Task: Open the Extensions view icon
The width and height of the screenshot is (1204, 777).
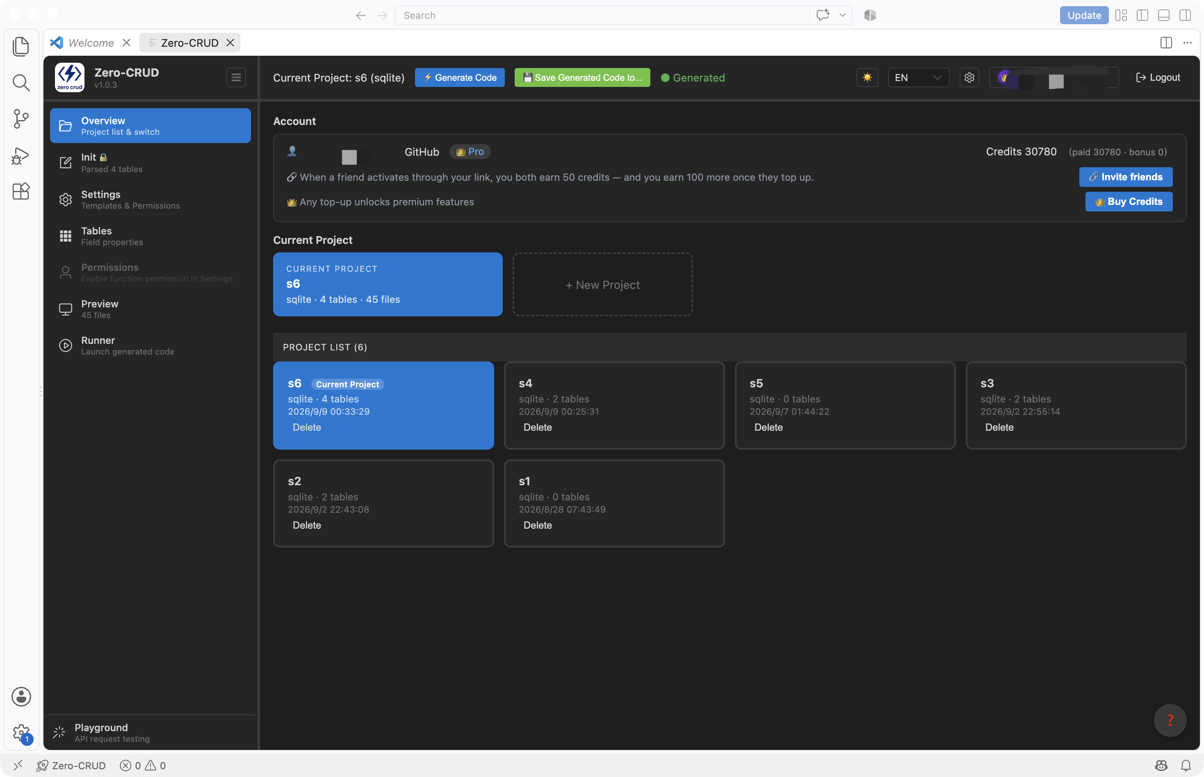Action: [x=21, y=192]
